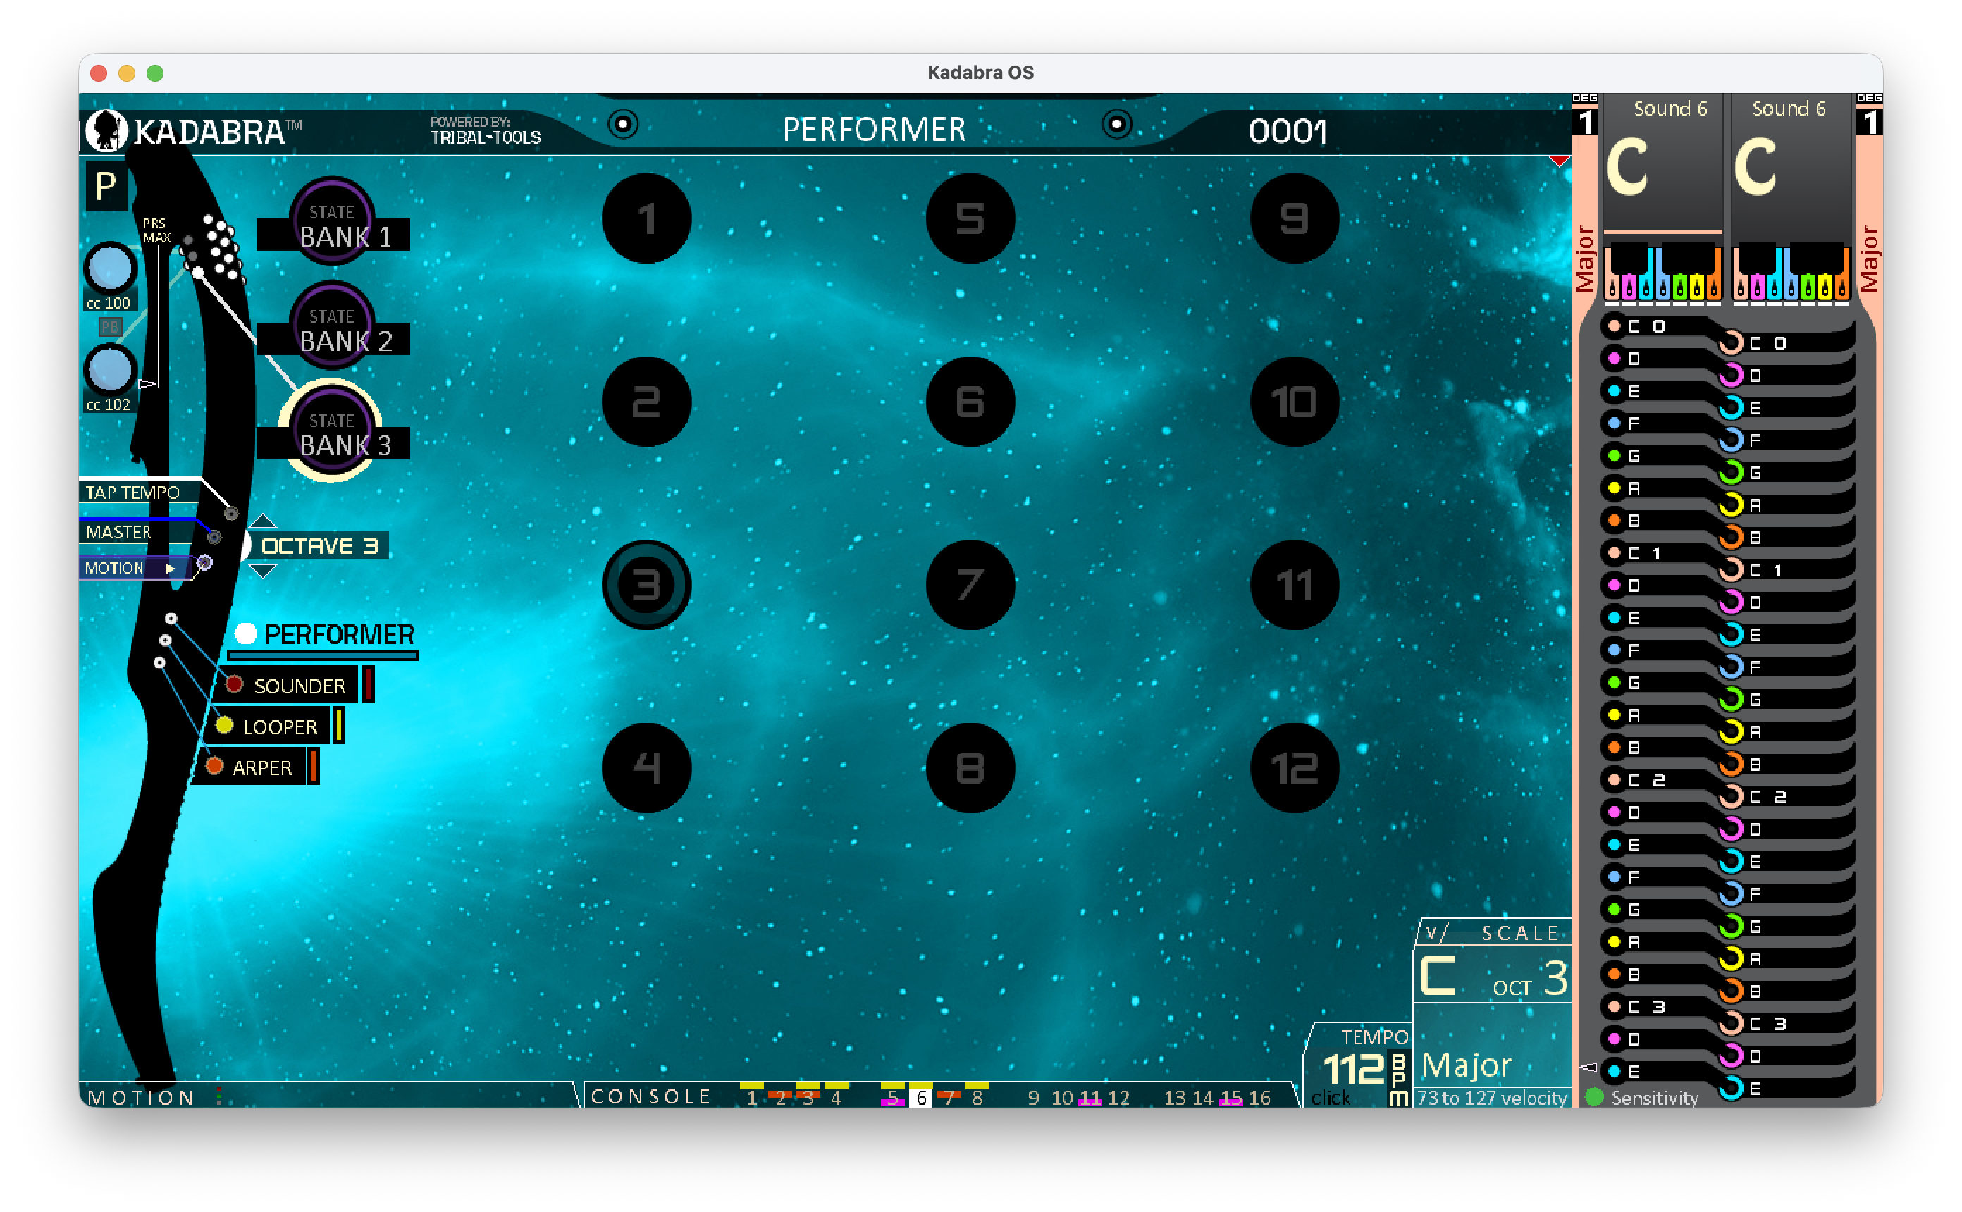The height and width of the screenshot is (1212, 1962).
Task: Toggle right column C 0 note ring
Action: point(1731,343)
